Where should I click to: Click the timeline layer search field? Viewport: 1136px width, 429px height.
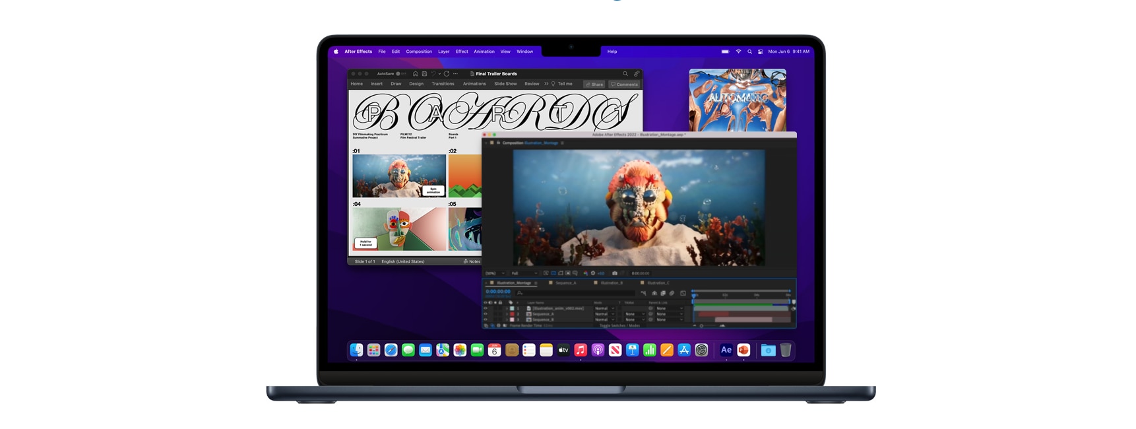tap(576, 293)
